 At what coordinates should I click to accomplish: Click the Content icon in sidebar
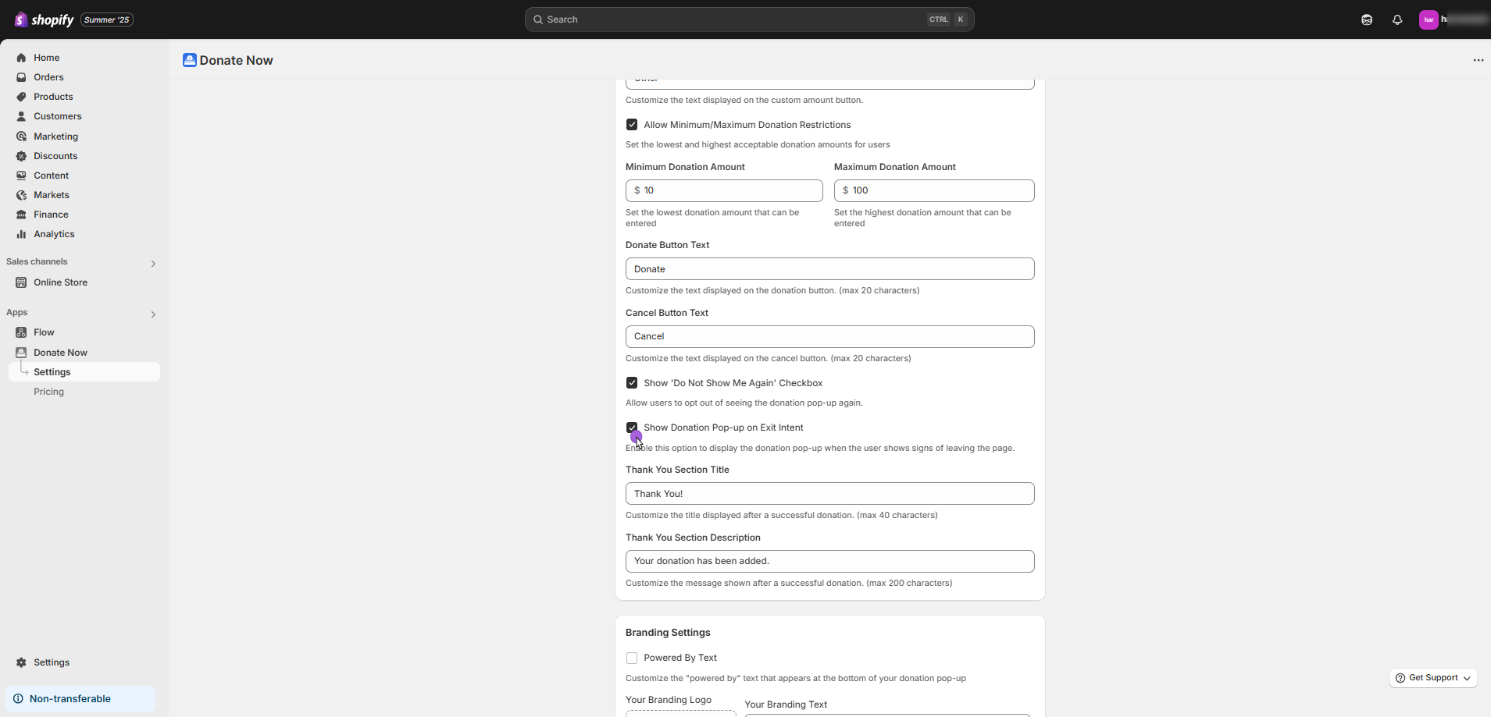click(21, 176)
